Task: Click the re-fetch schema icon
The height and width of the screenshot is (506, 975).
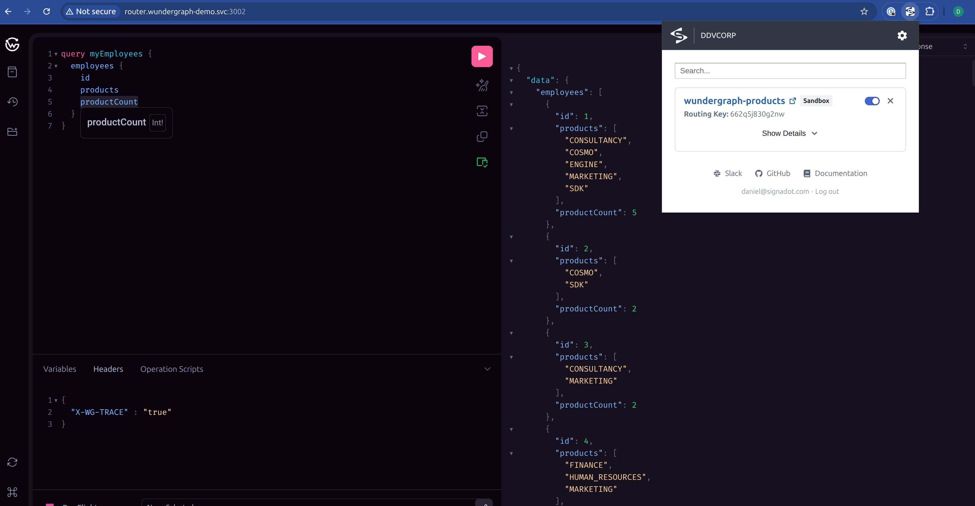Action: tap(12, 462)
